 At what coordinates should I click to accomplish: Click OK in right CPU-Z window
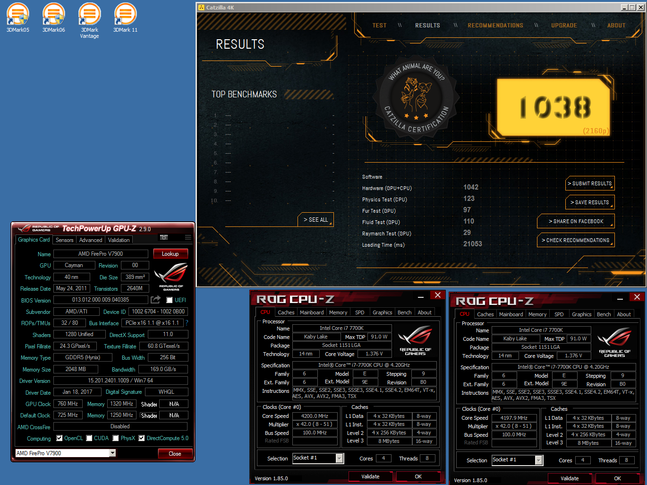(617, 478)
